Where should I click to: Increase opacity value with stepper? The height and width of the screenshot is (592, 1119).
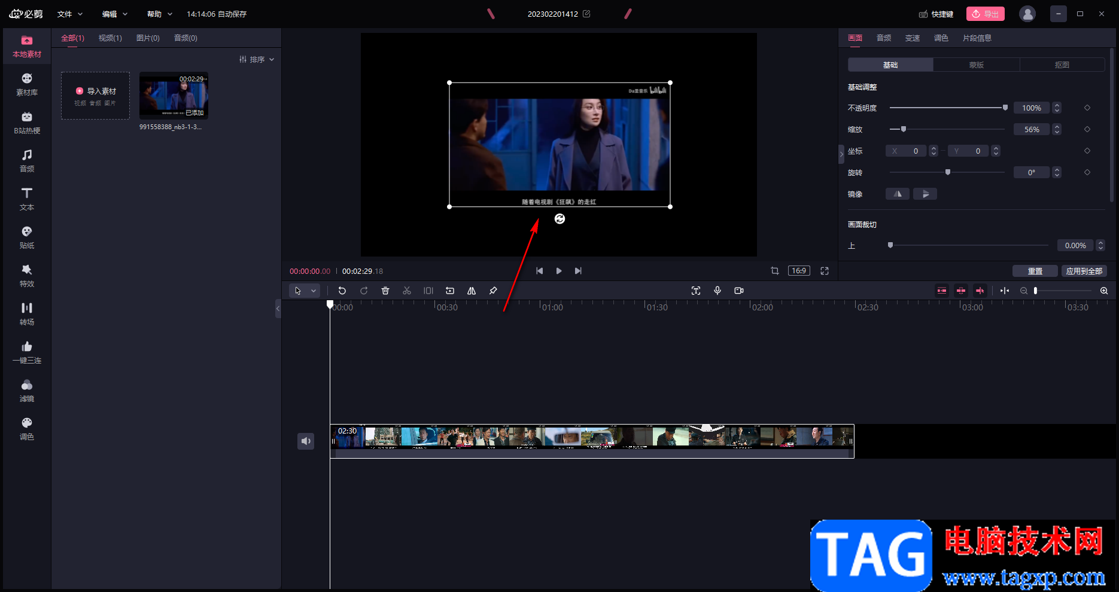1057,105
